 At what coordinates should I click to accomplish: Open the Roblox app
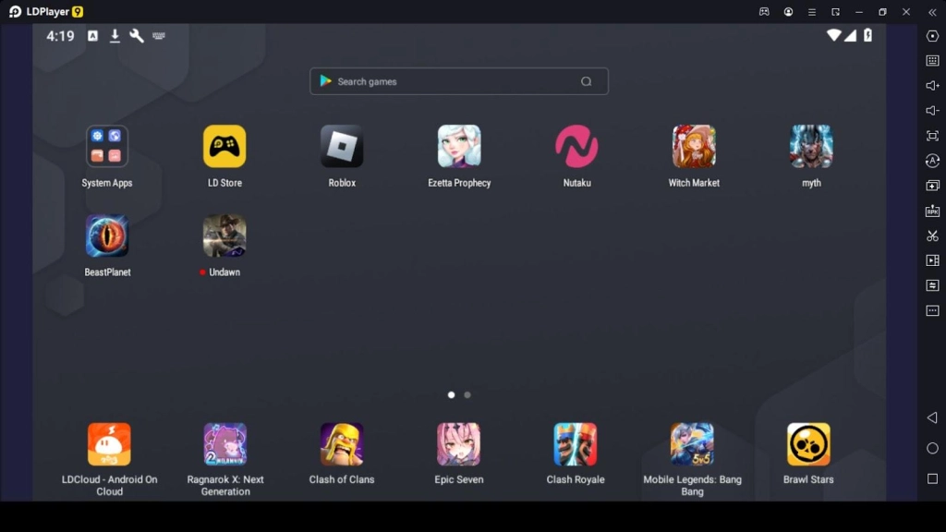tap(342, 146)
